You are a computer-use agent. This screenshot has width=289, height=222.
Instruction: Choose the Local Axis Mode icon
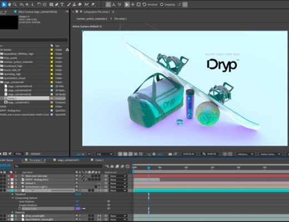[108, 4]
